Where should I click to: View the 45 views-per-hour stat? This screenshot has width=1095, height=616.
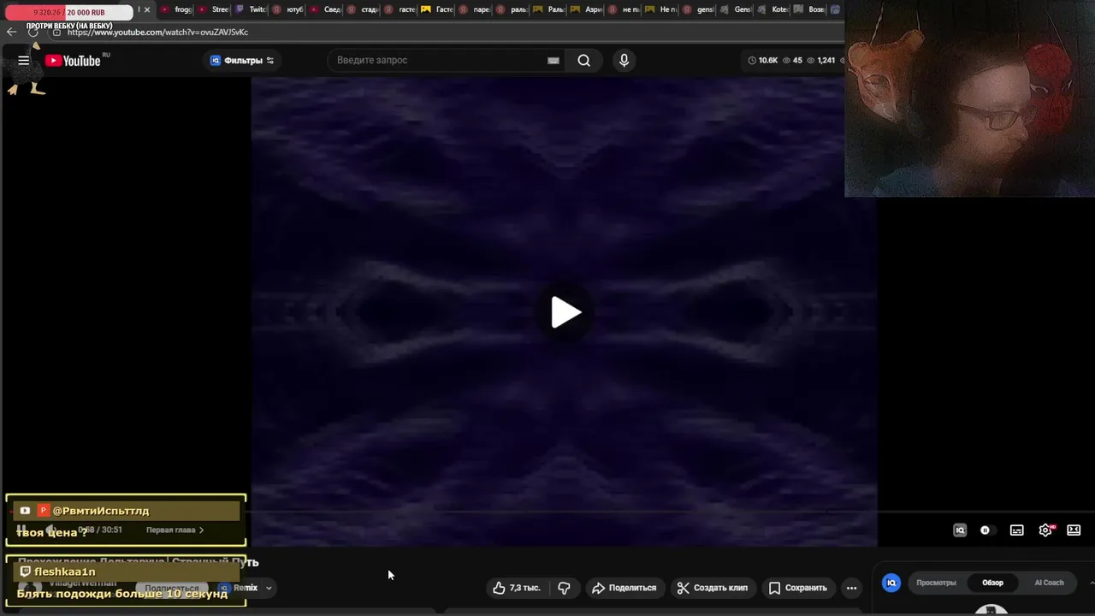[x=792, y=60]
